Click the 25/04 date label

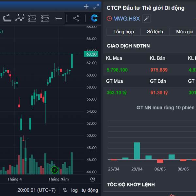click(x=114, y=169)
